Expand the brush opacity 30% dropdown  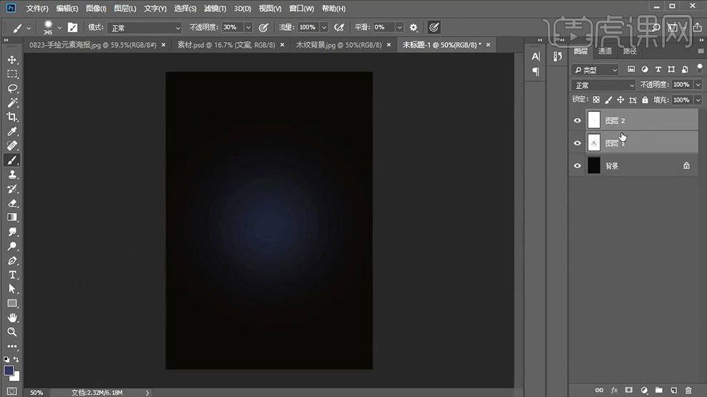tap(248, 28)
